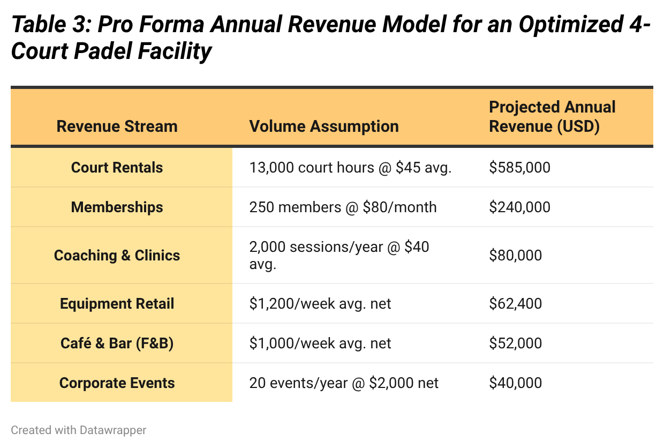The height and width of the screenshot is (448, 664).
Task: Click '250 members @ $80/month' cell
Action: point(343,207)
